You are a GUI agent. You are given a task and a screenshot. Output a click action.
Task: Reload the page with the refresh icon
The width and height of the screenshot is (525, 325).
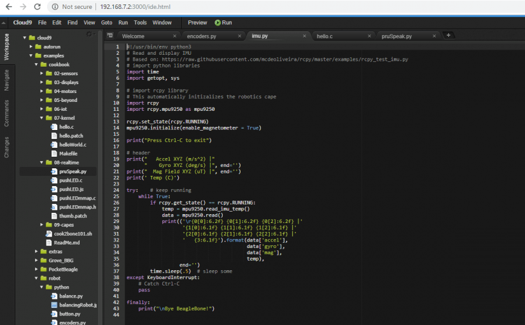38,7
